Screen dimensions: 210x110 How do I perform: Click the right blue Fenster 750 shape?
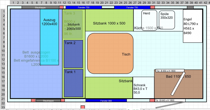pos(132,8)
